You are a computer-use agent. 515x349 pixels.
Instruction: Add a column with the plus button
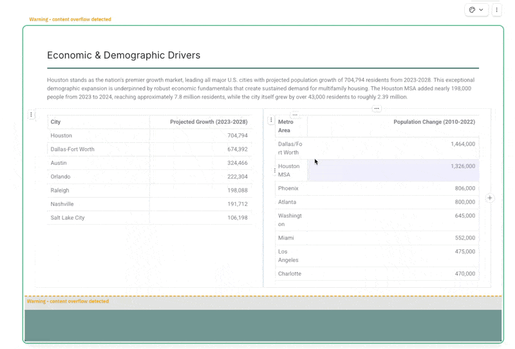click(490, 198)
